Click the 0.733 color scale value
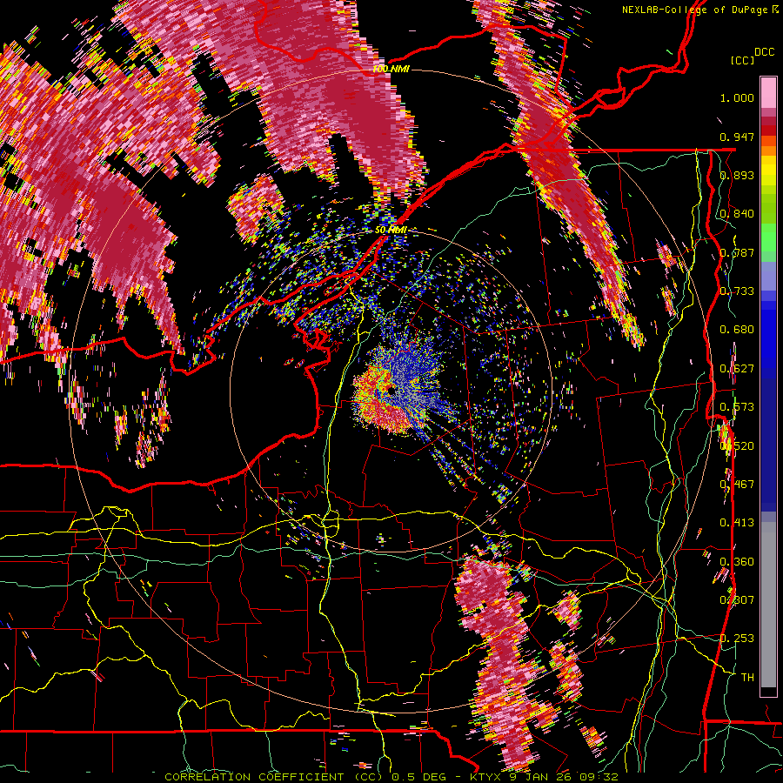783x783 pixels. 737,291
